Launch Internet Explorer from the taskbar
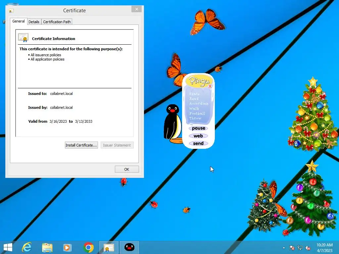Screen dimensions: 339x254 tap(27, 247)
